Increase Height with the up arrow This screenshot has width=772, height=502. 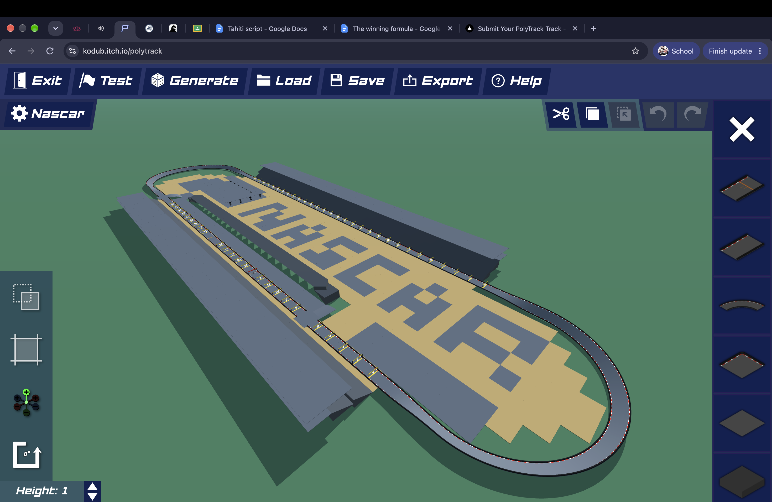click(x=92, y=487)
